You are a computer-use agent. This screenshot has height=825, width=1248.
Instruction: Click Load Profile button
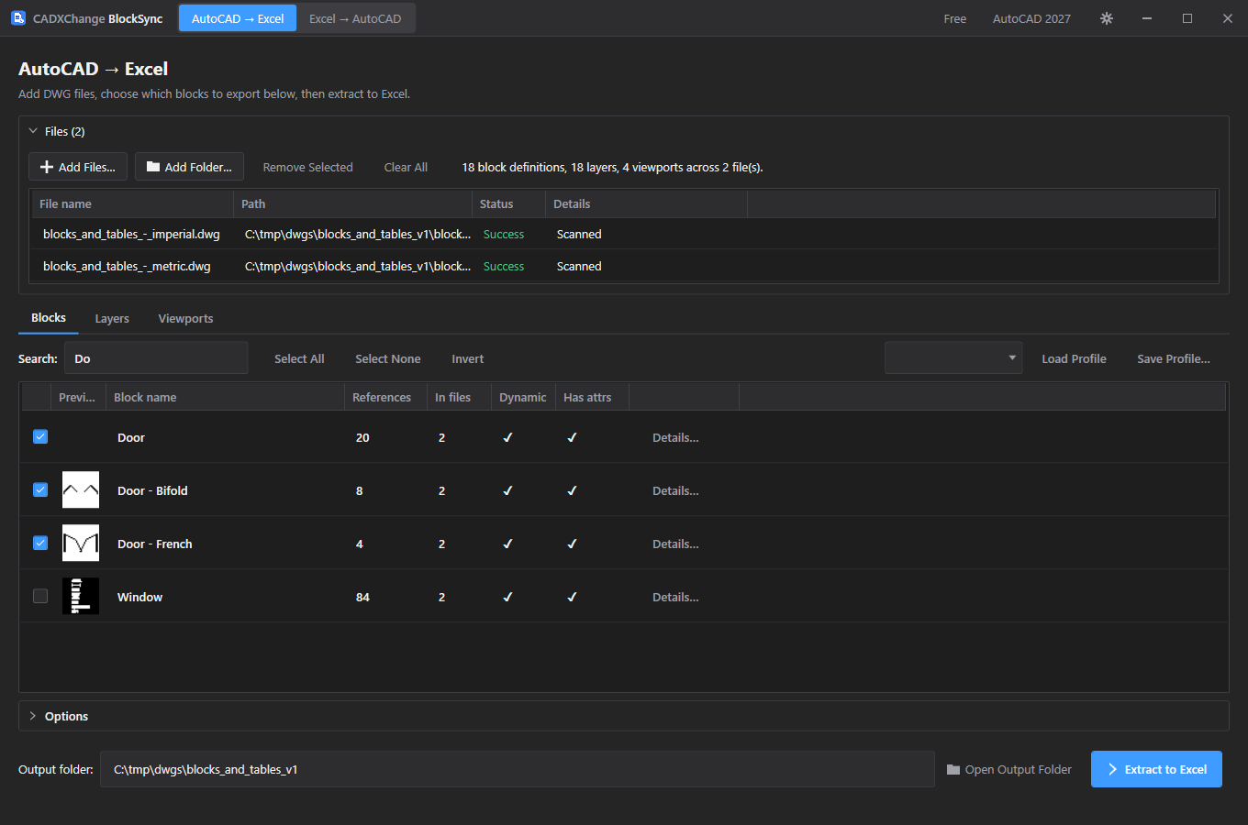pyautogui.click(x=1074, y=358)
